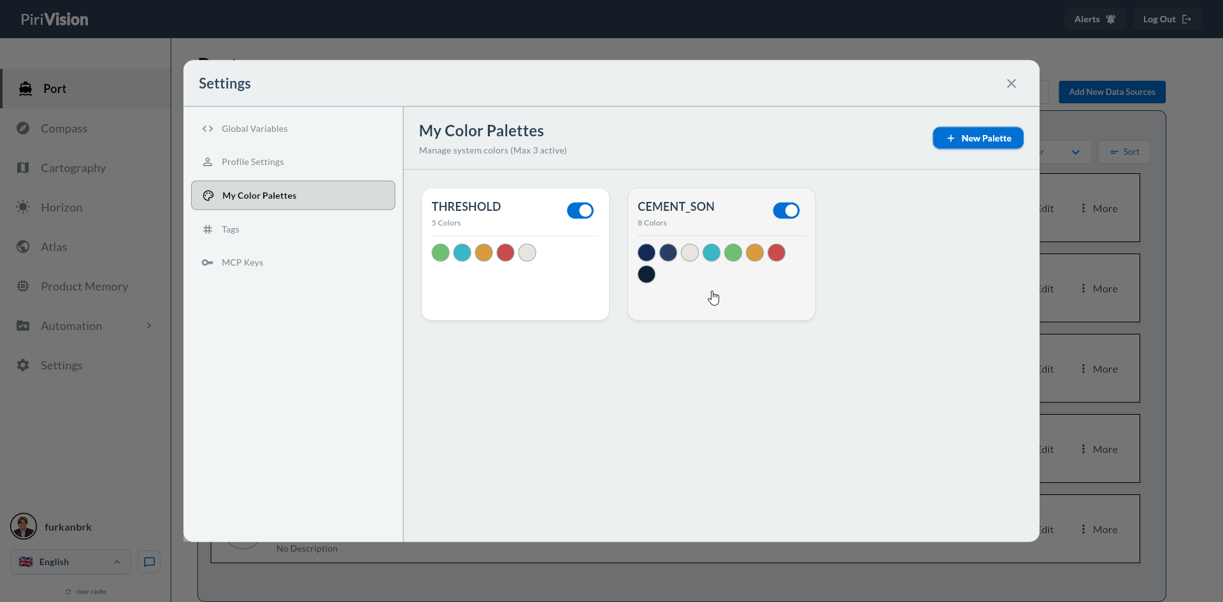
Task: Click the Alerts button
Action: (1095, 19)
